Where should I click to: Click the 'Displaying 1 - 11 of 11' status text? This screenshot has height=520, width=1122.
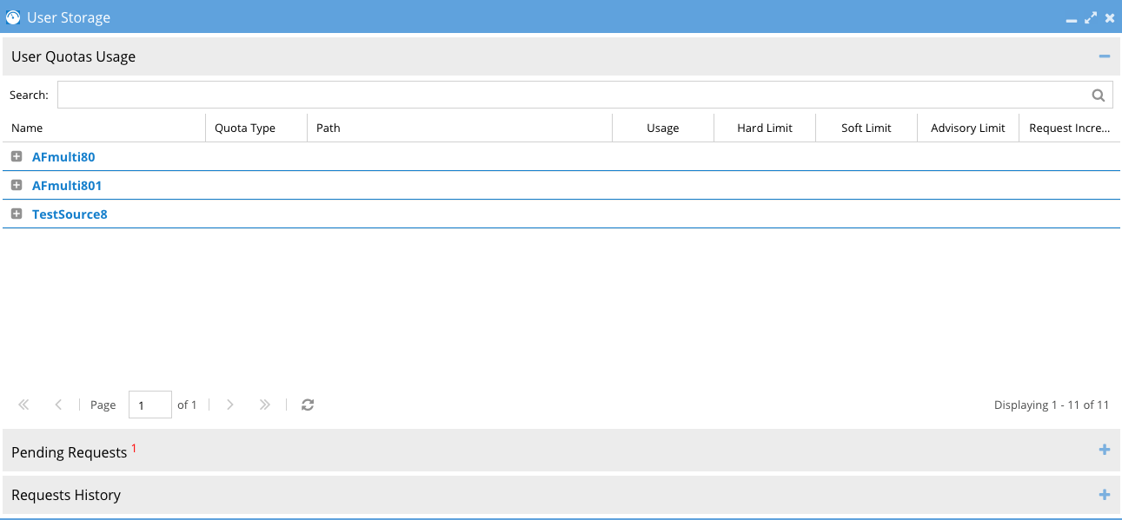(x=1052, y=405)
